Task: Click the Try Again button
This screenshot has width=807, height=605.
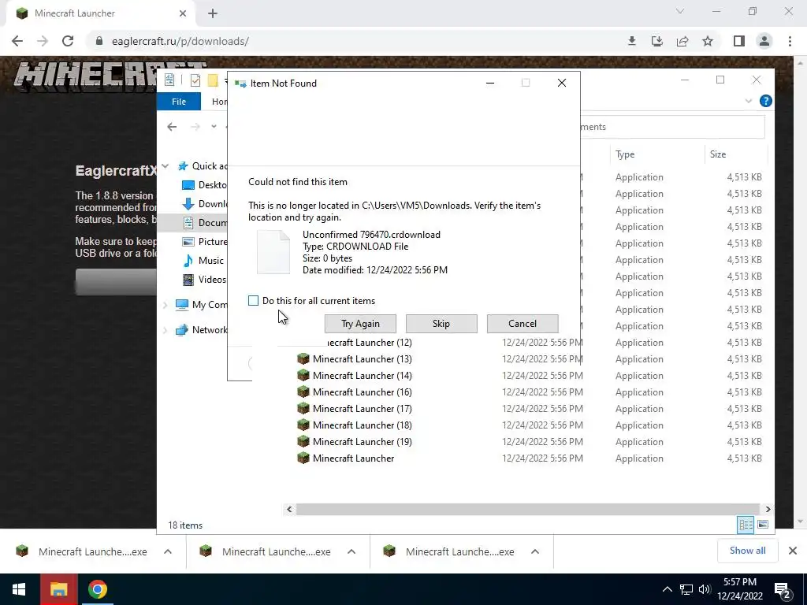Action: 360,324
